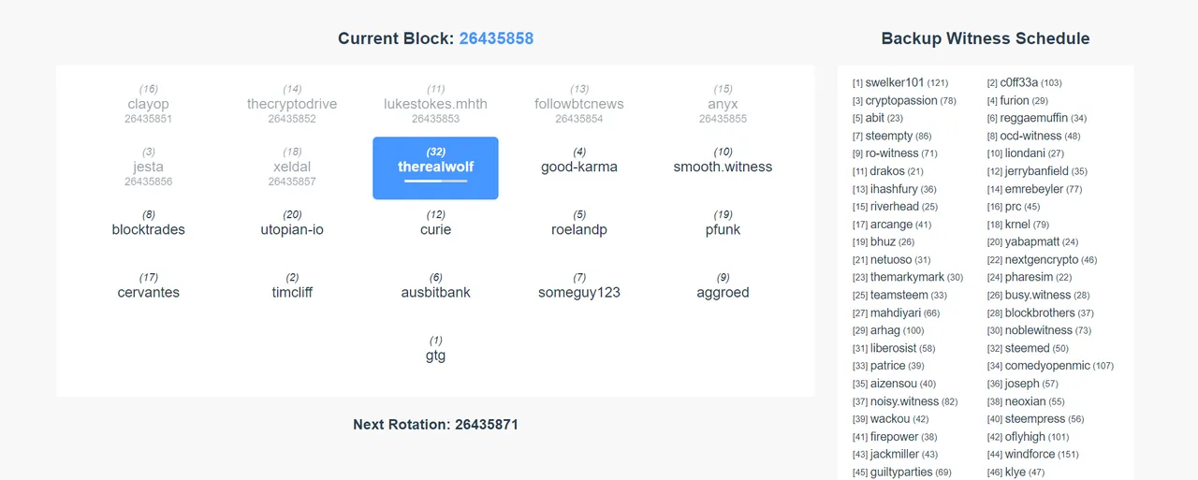Open the gtg witness ranked first
The width and height of the screenshot is (1198, 480).
[435, 356]
